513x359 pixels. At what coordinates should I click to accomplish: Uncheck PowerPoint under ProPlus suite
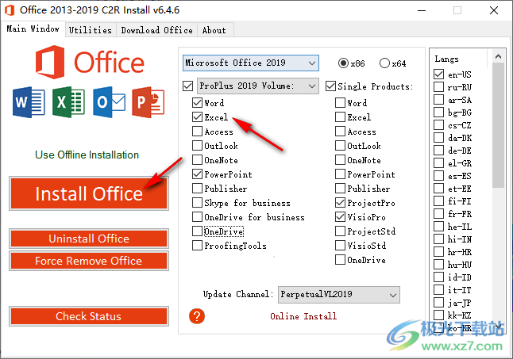click(x=197, y=174)
